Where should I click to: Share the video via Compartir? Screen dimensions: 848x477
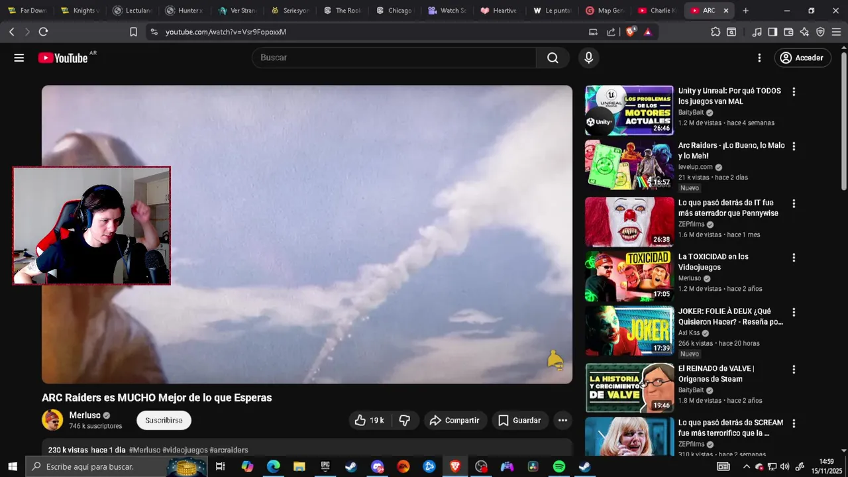456,420
